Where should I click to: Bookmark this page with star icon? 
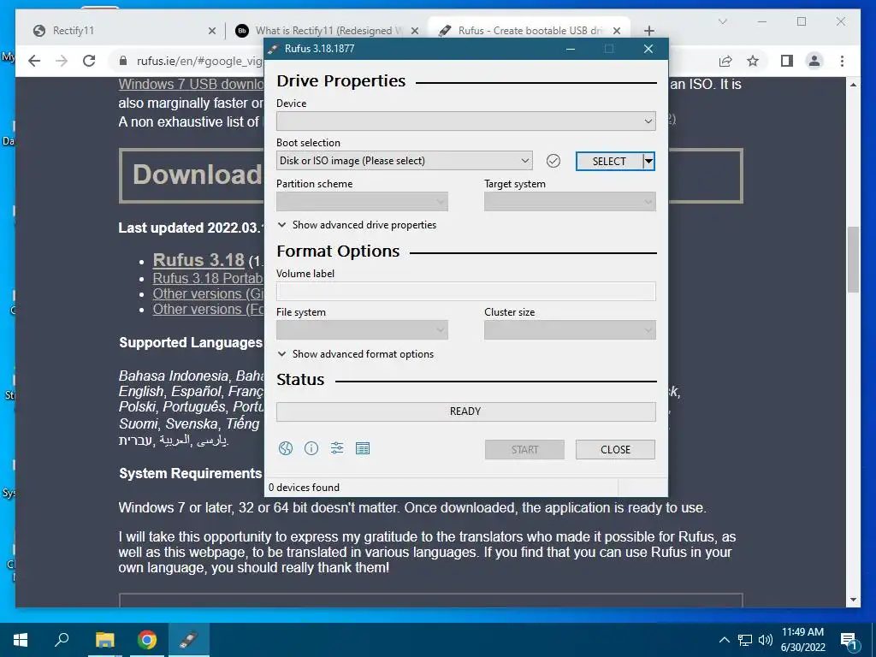[x=753, y=61]
